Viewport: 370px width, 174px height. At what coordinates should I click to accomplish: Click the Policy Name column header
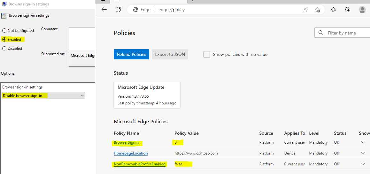tap(127, 133)
